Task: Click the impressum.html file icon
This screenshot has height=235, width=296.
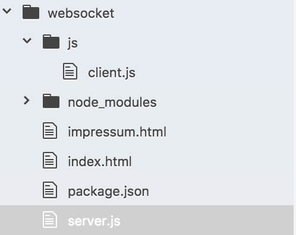Action: pyautogui.click(x=50, y=131)
